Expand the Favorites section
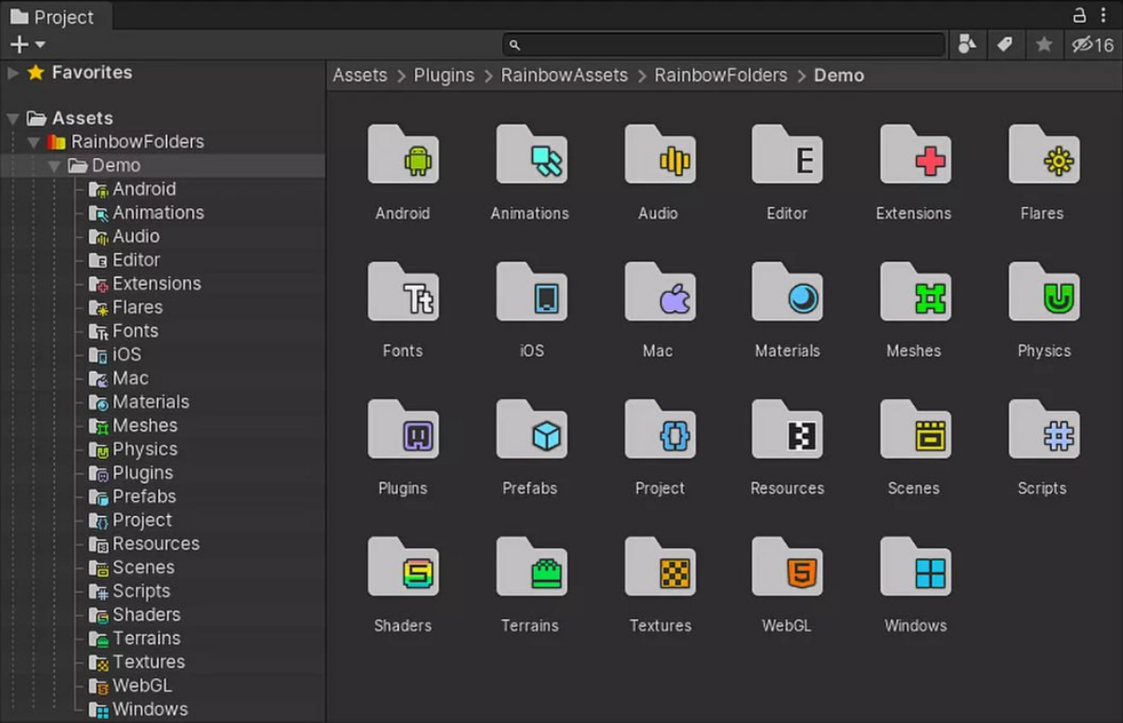The image size is (1123, 723). tap(12, 72)
